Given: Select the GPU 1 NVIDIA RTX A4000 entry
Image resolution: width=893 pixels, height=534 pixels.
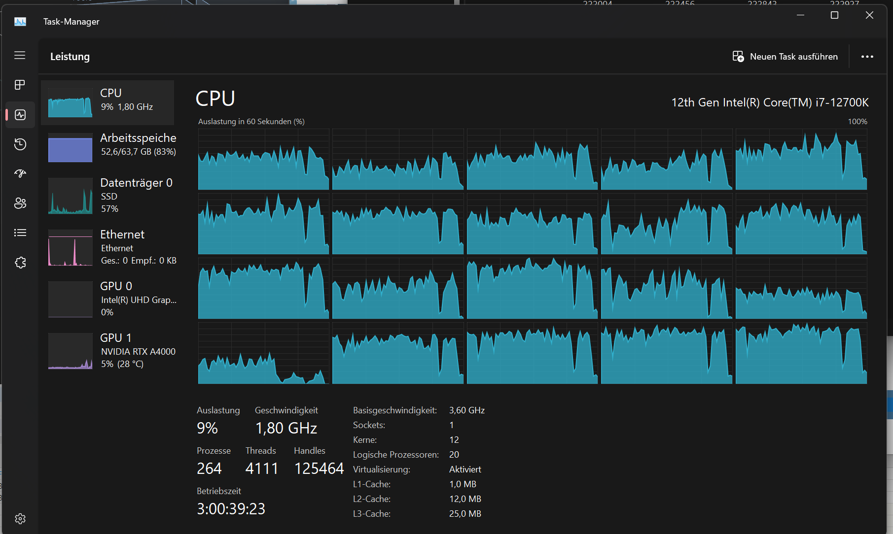Looking at the screenshot, I should pyautogui.click(x=107, y=351).
